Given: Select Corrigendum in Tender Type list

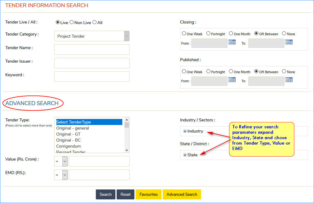Looking at the screenshot, I should pyautogui.click(x=68, y=146).
